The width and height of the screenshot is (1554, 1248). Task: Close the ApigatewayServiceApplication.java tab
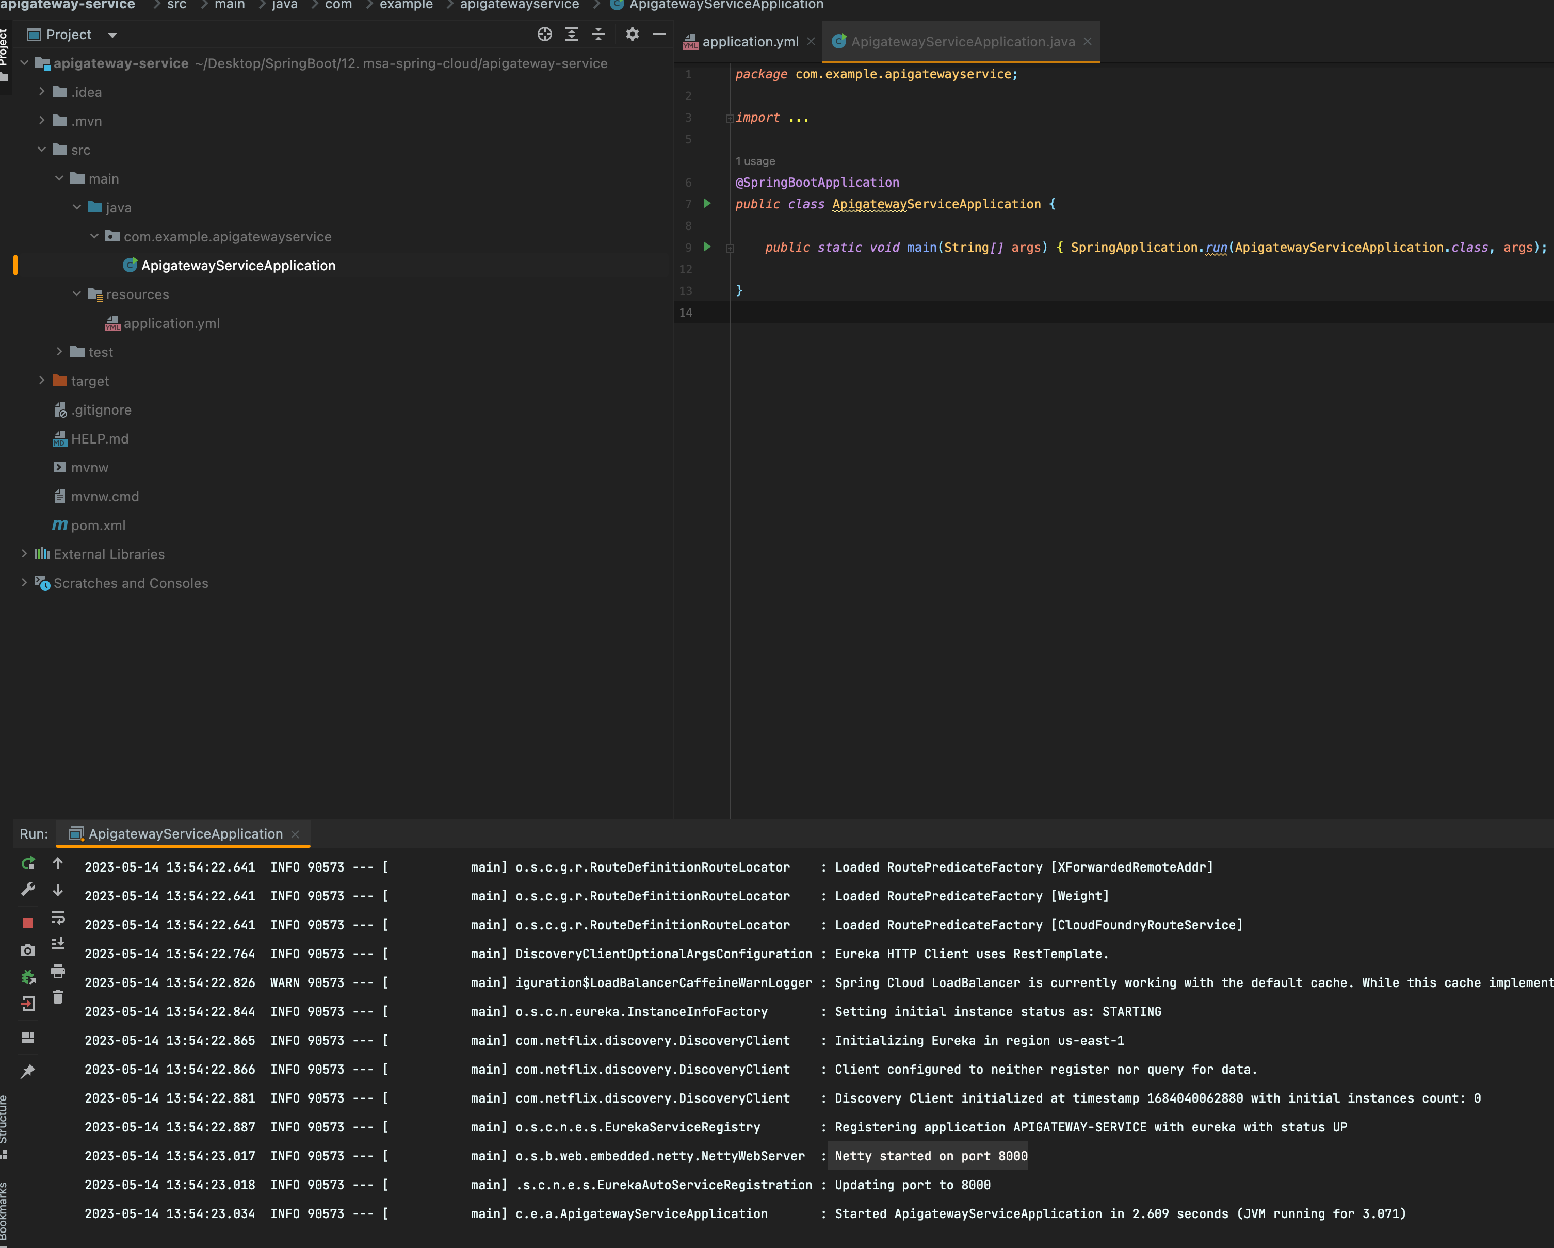point(1087,42)
